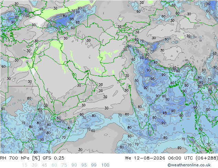The height and width of the screenshot is (168, 218).
Task: Select the legend value 15
Action: coord(24,165)
